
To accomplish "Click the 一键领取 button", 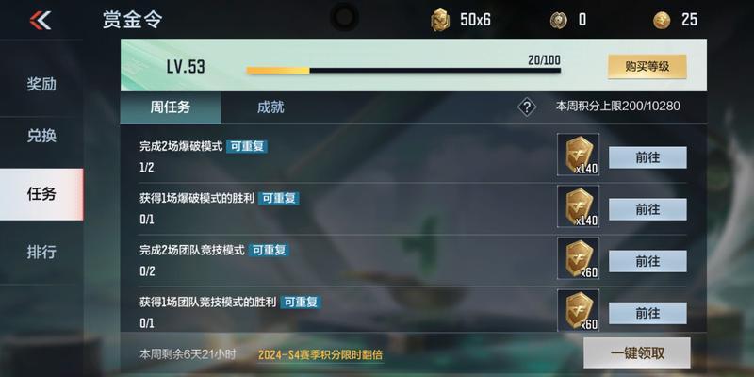I will pos(637,352).
